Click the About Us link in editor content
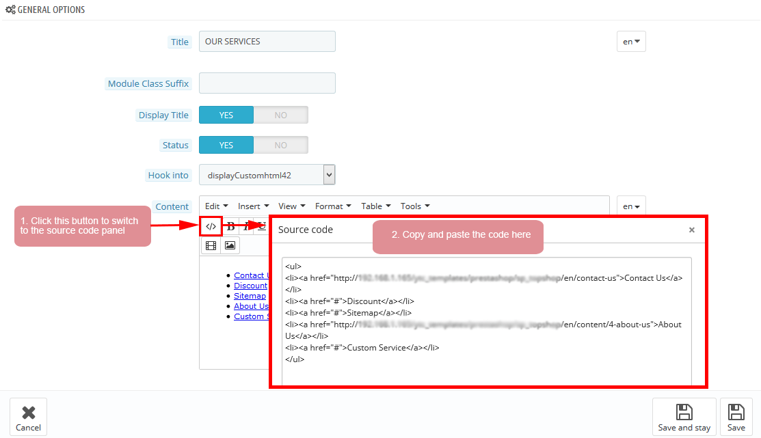 click(251, 306)
